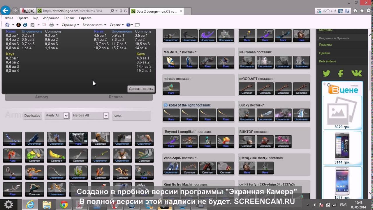Refresh the page with the reload icon
This screenshot has width=373, height=210.
coord(125,11)
